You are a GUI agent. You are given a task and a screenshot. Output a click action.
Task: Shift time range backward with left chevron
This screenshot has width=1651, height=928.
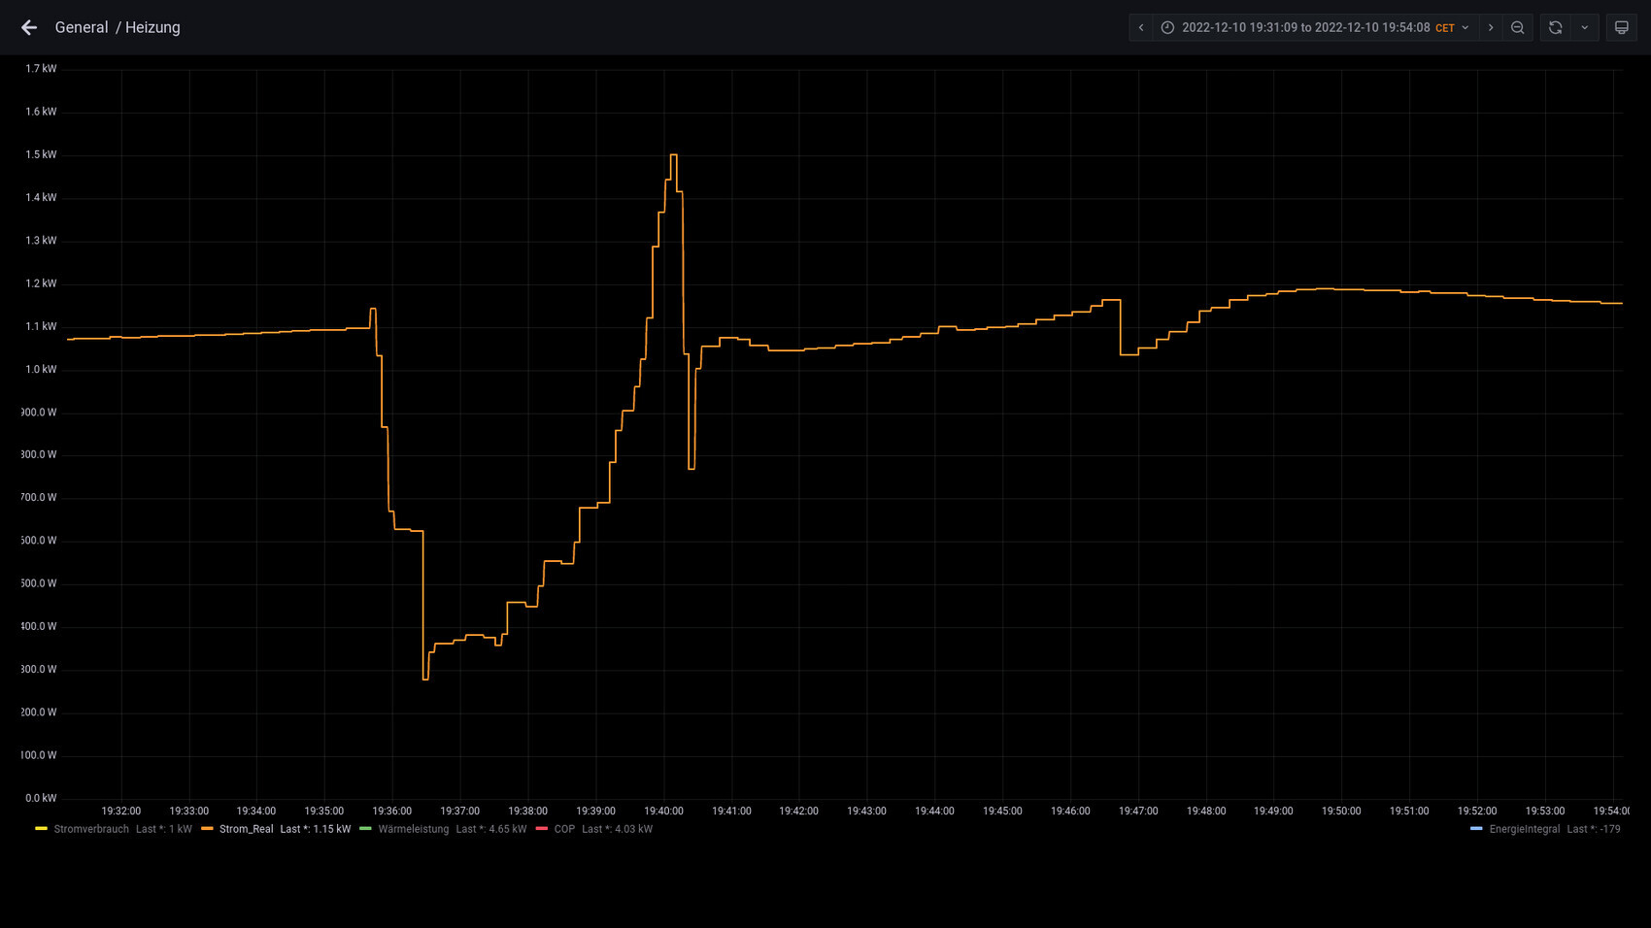click(x=1141, y=27)
